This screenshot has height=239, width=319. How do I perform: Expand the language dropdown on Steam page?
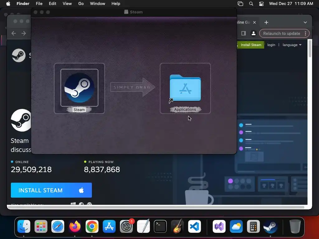point(292,45)
